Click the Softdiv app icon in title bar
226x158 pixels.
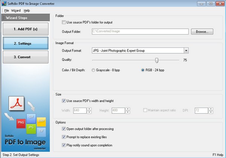tap(4, 3)
